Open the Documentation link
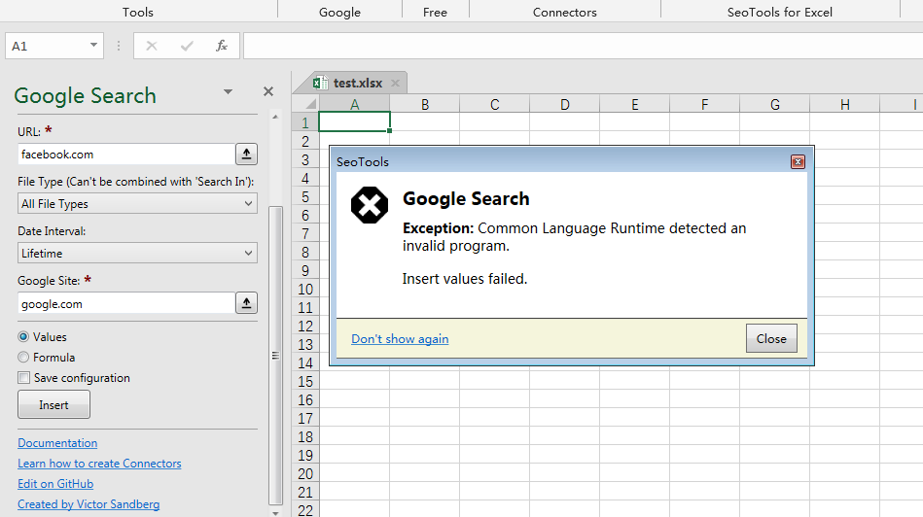923x517 pixels. coord(57,443)
